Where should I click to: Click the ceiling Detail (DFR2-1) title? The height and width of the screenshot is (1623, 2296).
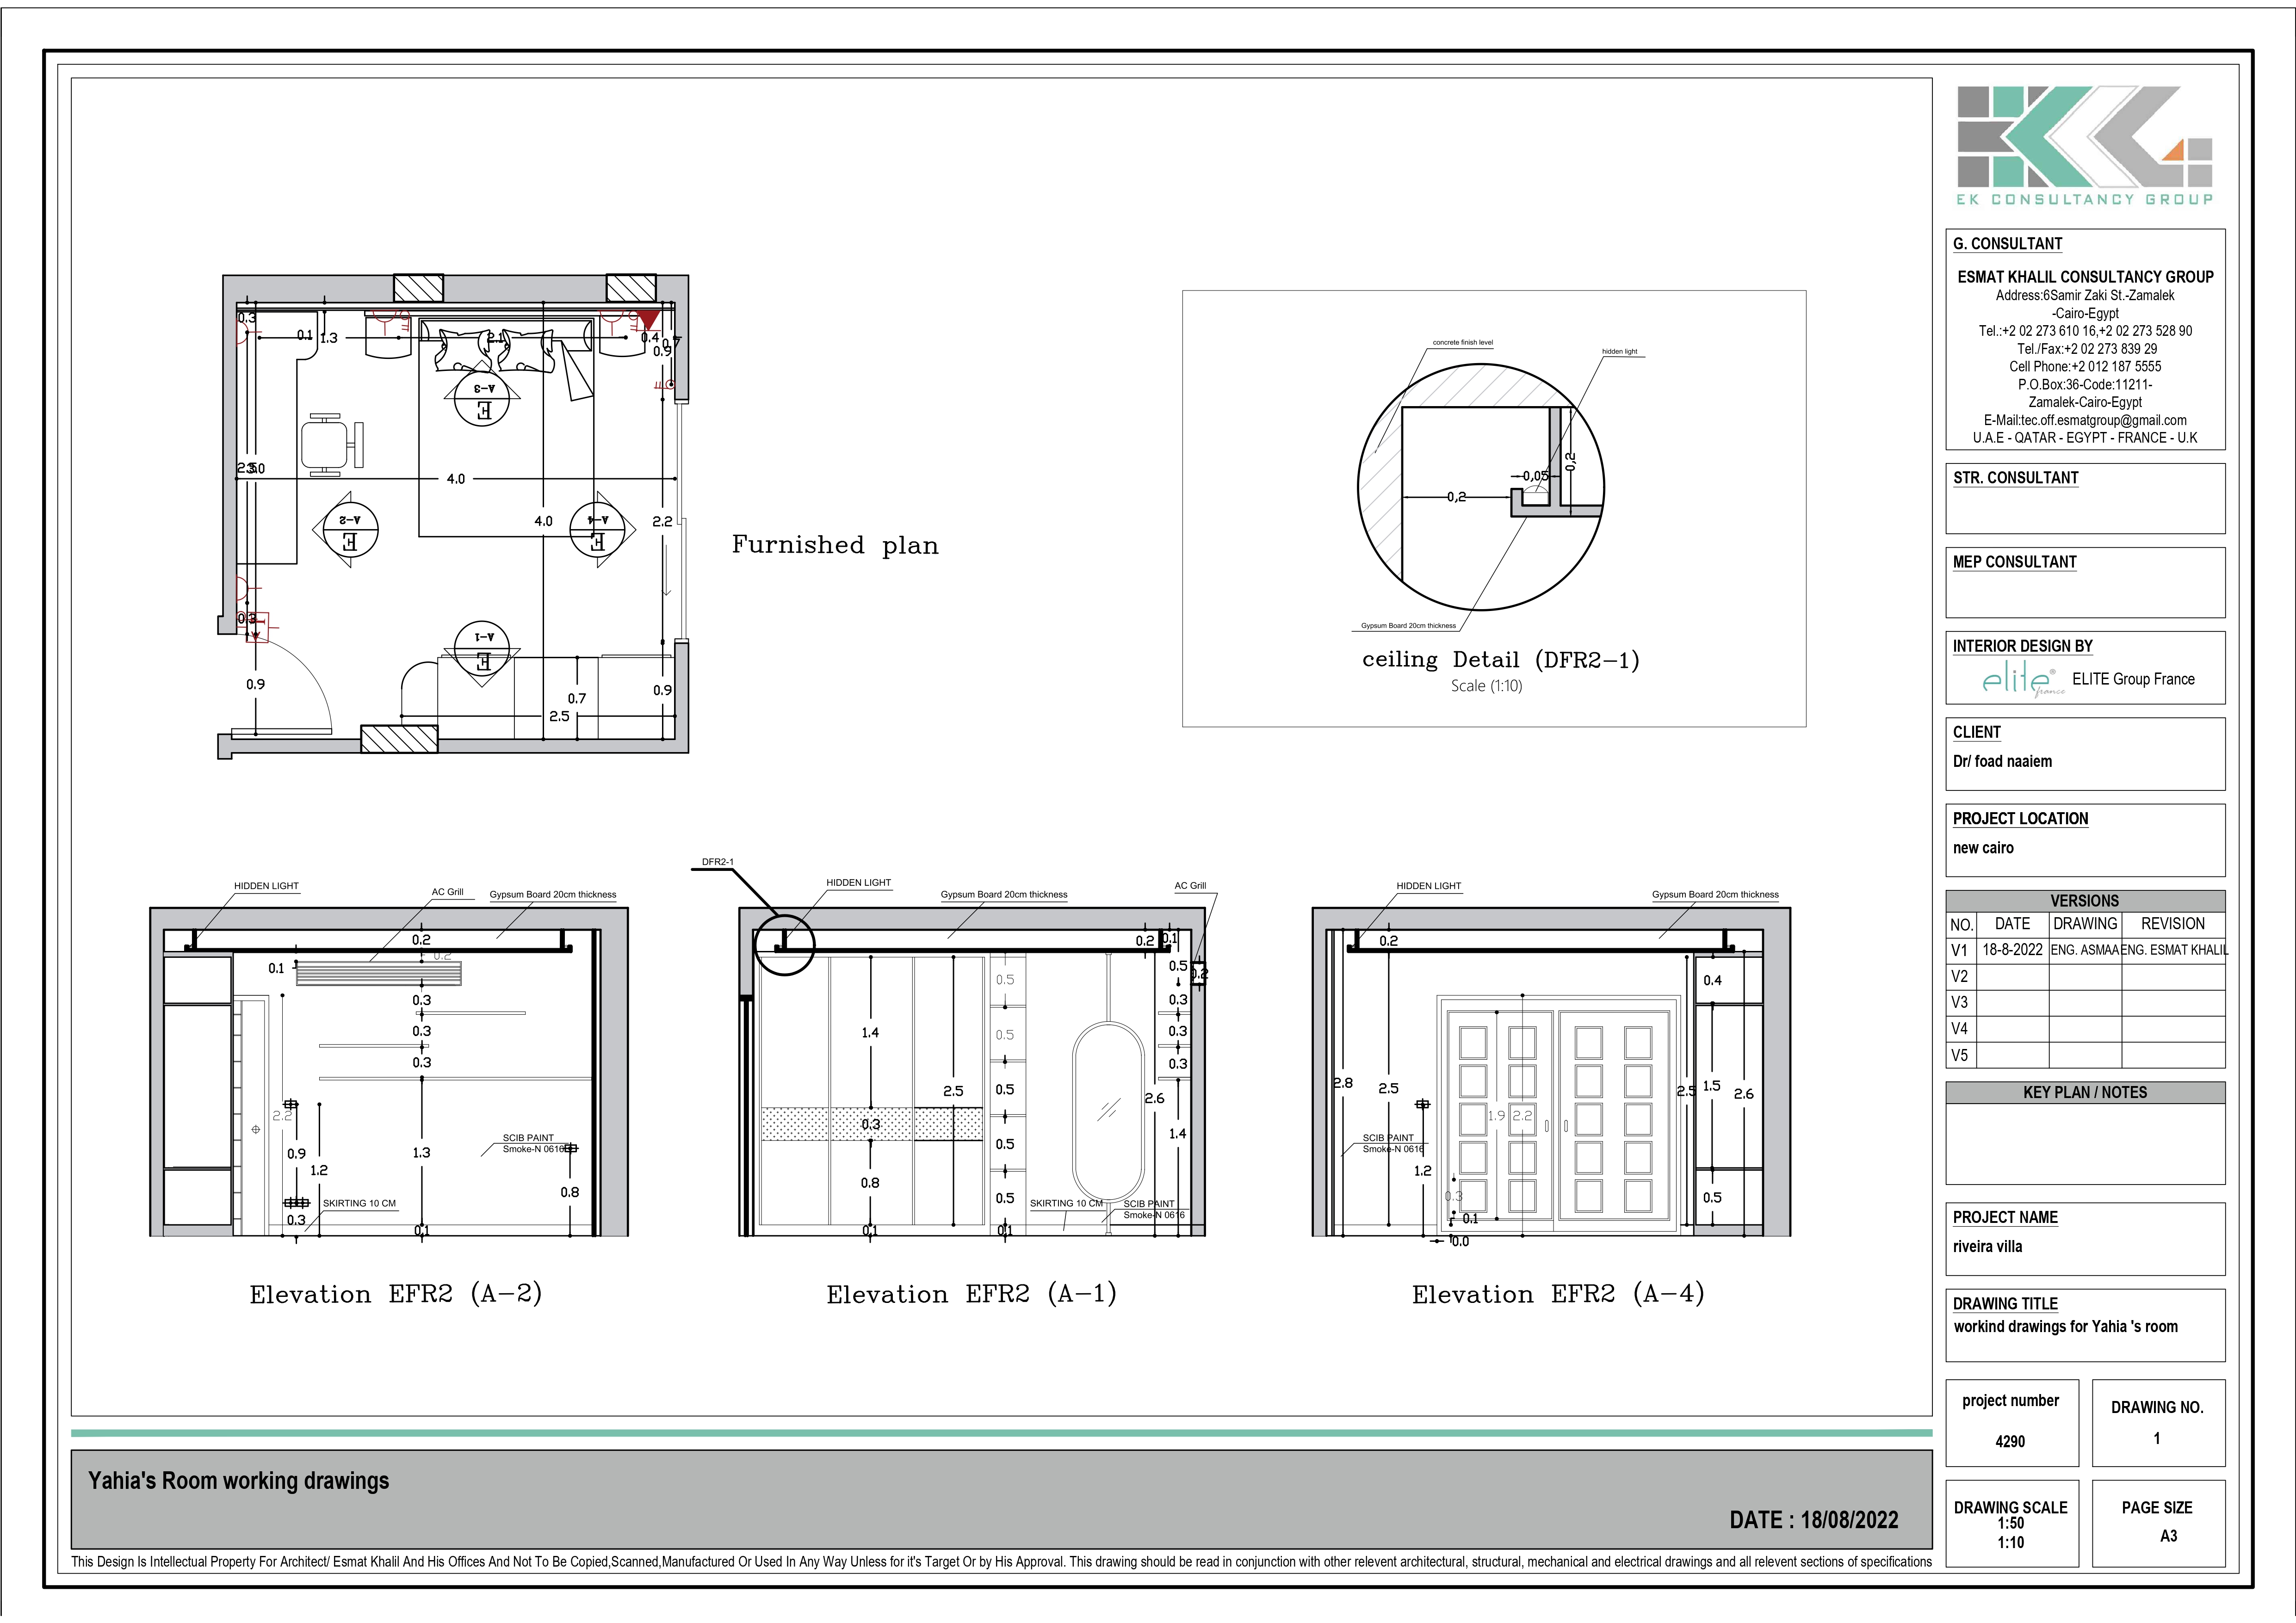[1500, 660]
